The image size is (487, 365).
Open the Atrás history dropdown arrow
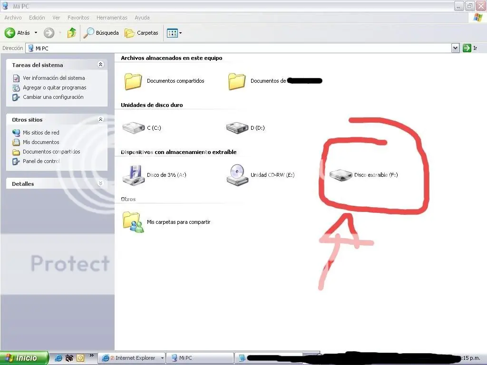(36, 33)
